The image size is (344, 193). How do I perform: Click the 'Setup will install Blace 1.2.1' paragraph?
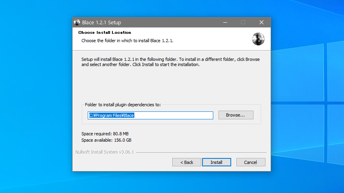171,62
